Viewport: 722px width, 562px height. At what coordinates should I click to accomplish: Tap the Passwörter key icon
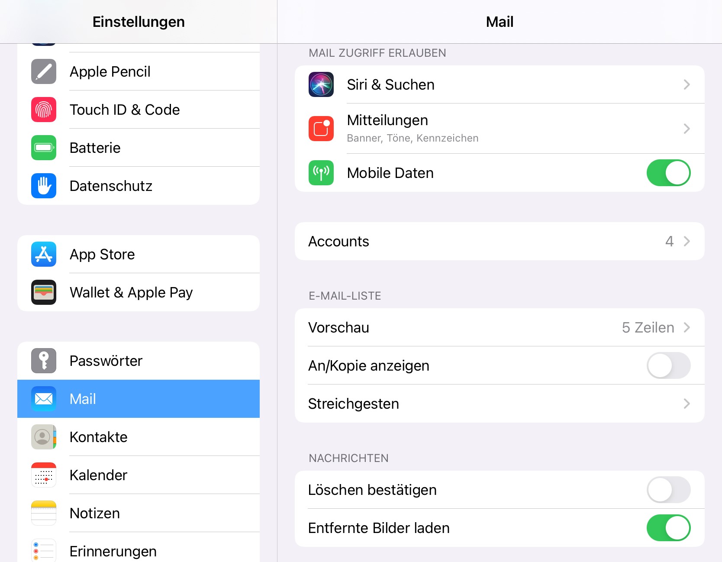click(44, 361)
